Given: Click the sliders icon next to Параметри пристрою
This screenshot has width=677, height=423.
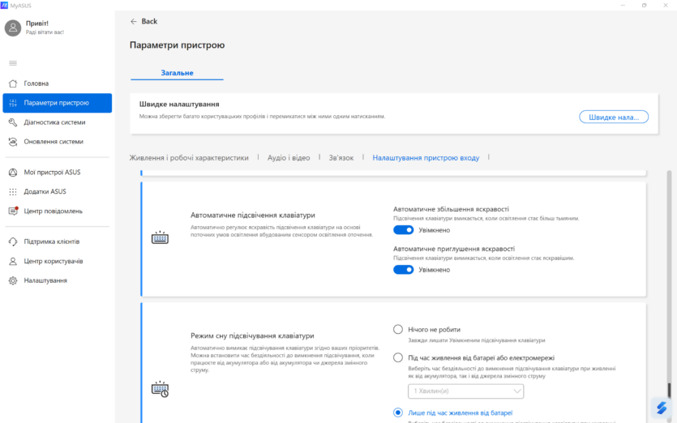Looking at the screenshot, I should click(x=13, y=103).
